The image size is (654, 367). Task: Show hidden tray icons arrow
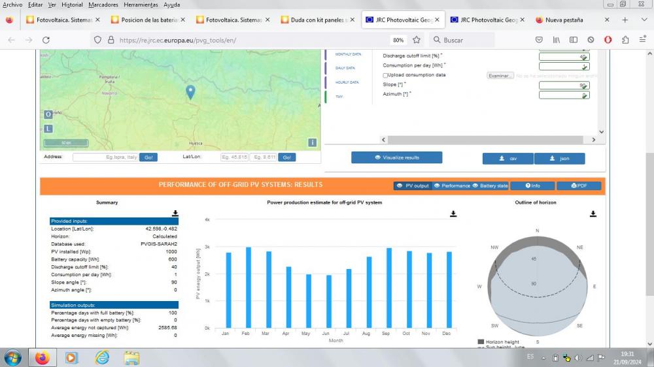[543, 358]
